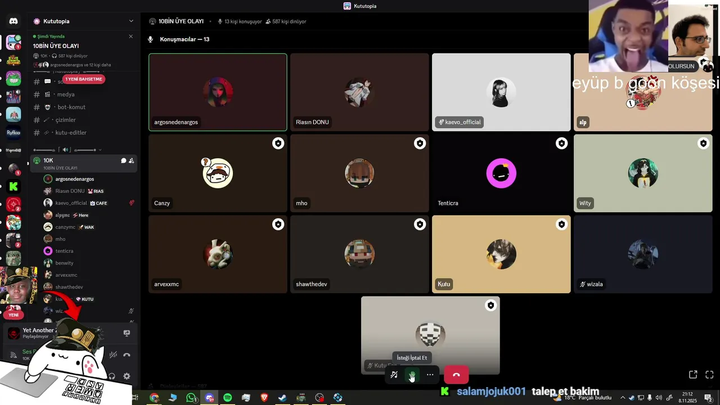The width and height of the screenshot is (720, 405).
Task: Click mho speaker tile
Action: 359,173
